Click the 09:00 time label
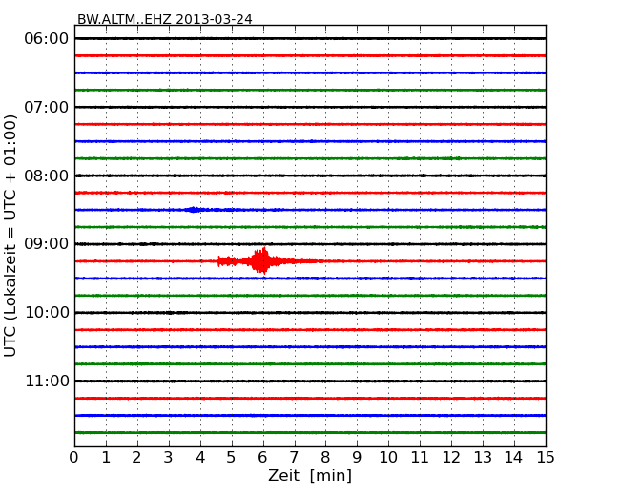Image resolution: width=620 pixels, height=496 pixels. click(x=47, y=243)
